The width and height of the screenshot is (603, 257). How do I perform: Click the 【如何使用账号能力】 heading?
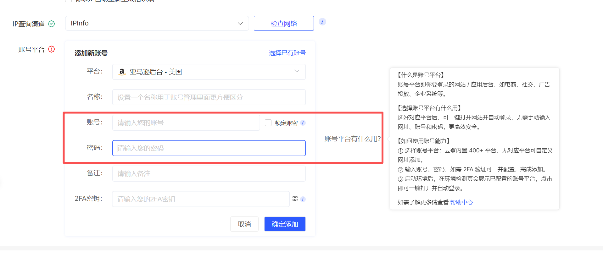[424, 141]
